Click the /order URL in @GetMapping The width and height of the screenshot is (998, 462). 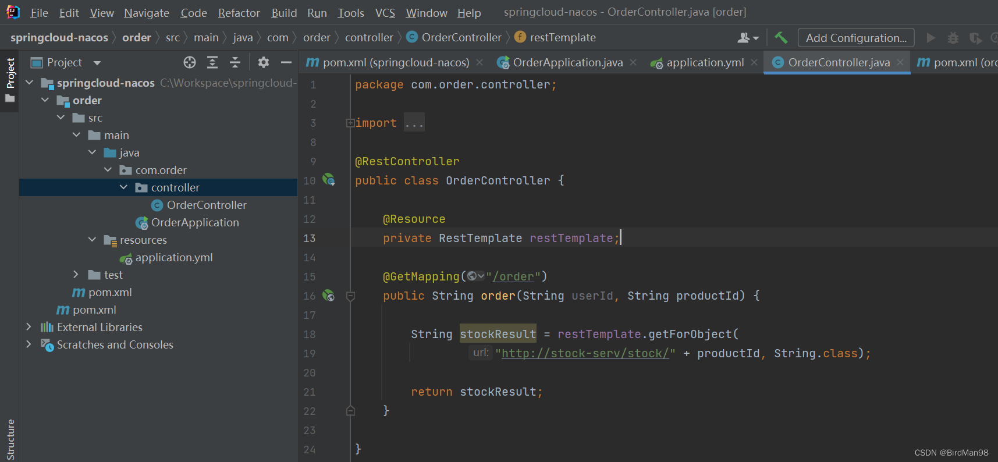click(513, 276)
